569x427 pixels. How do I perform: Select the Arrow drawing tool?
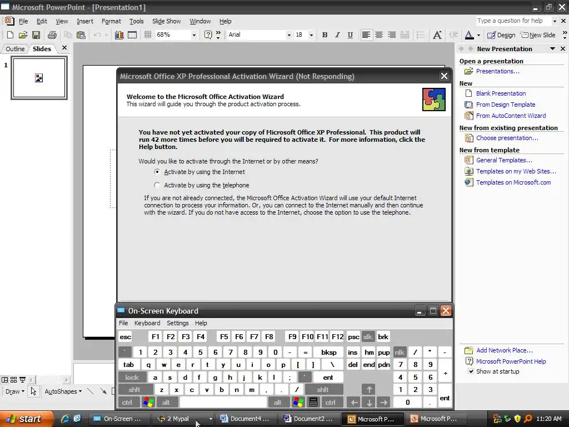coord(103,391)
